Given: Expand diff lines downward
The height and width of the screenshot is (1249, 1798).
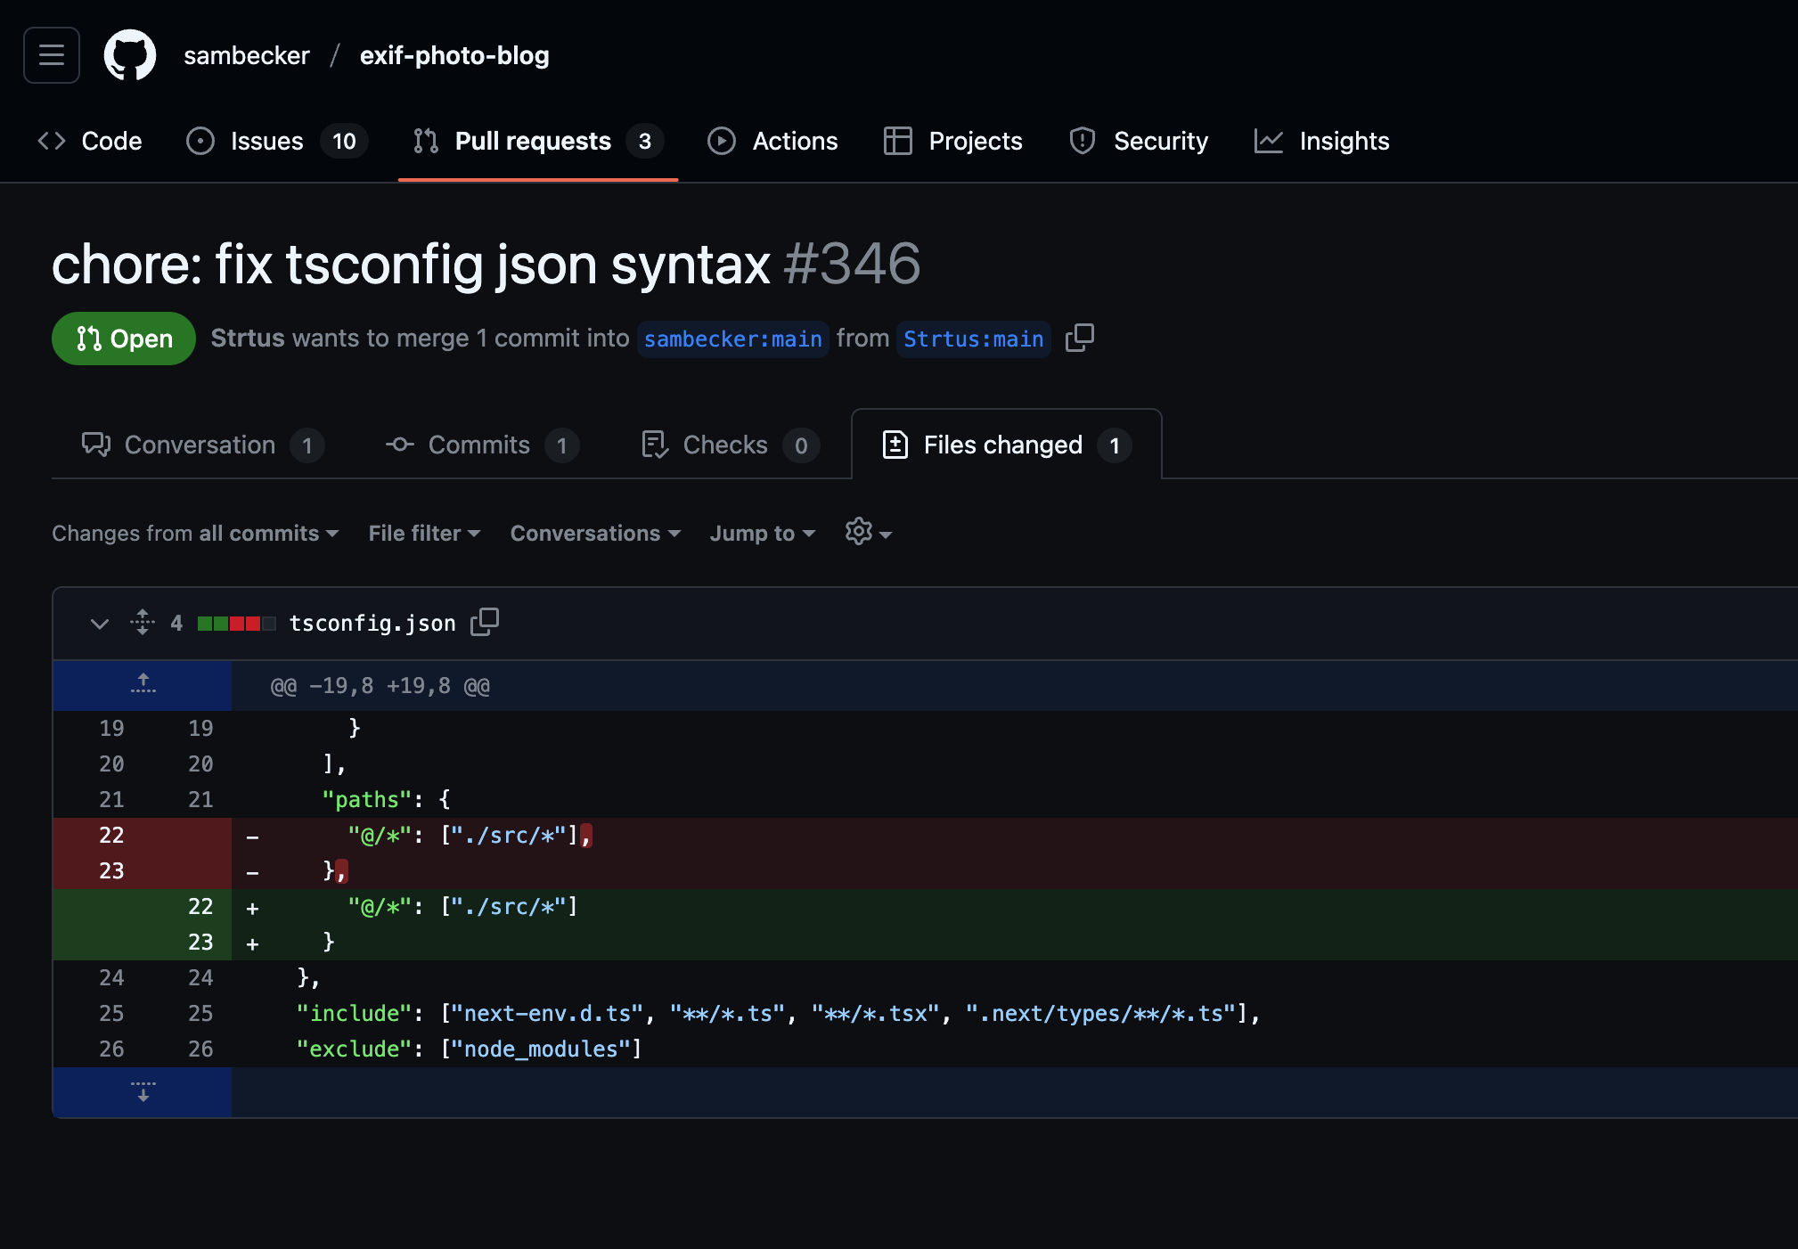Looking at the screenshot, I should coord(143,1091).
